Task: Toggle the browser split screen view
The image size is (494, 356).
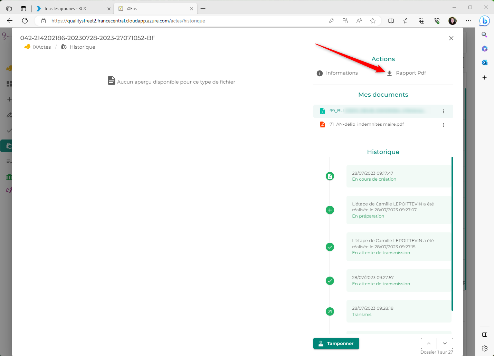Action: coord(391,21)
